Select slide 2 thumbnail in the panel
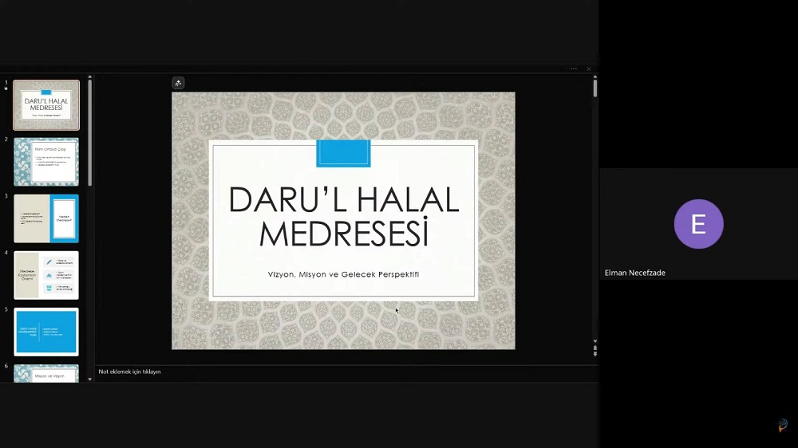Viewport: 798px width, 448px height. coord(46,162)
